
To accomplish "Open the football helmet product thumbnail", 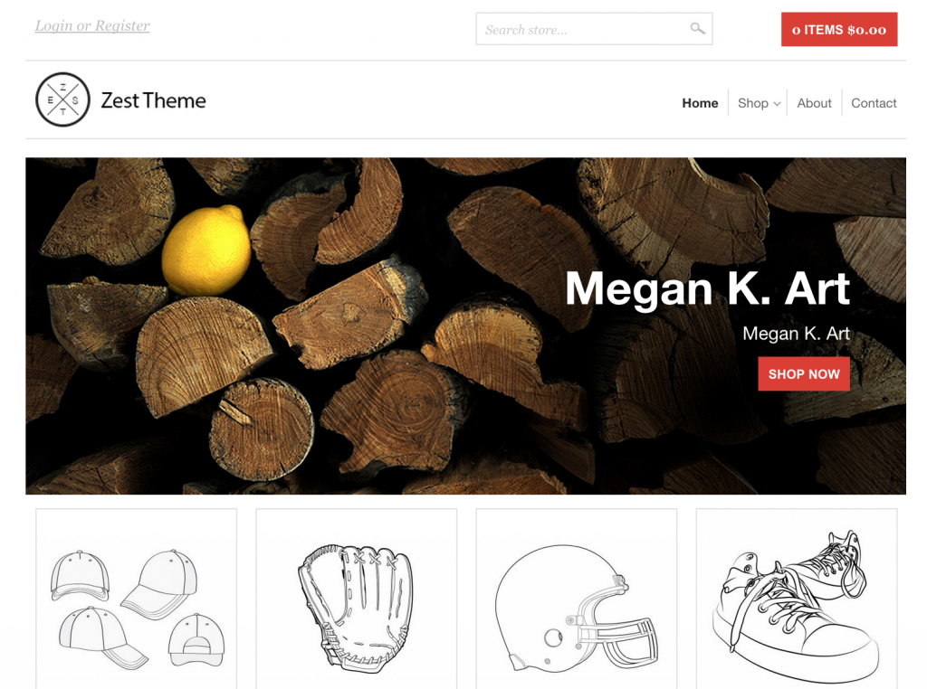I will [577, 599].
